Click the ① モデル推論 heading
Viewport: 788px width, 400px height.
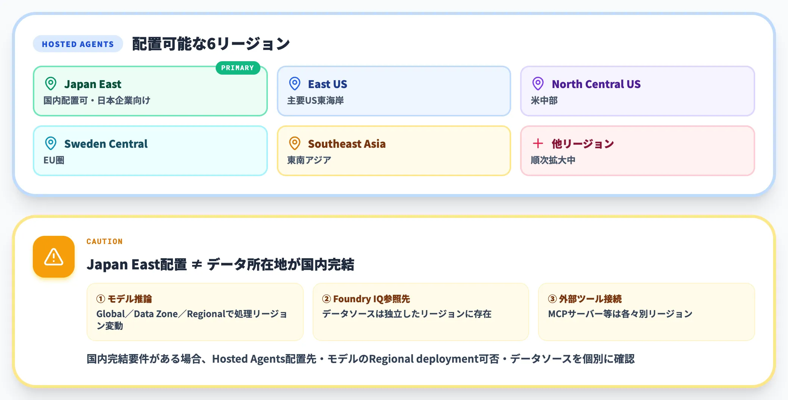[x=124, y=299]
